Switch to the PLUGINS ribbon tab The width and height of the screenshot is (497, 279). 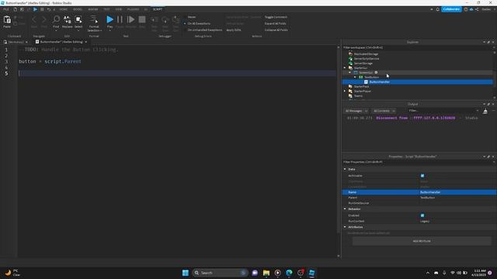pyautogui.click(x=133, y=9)
